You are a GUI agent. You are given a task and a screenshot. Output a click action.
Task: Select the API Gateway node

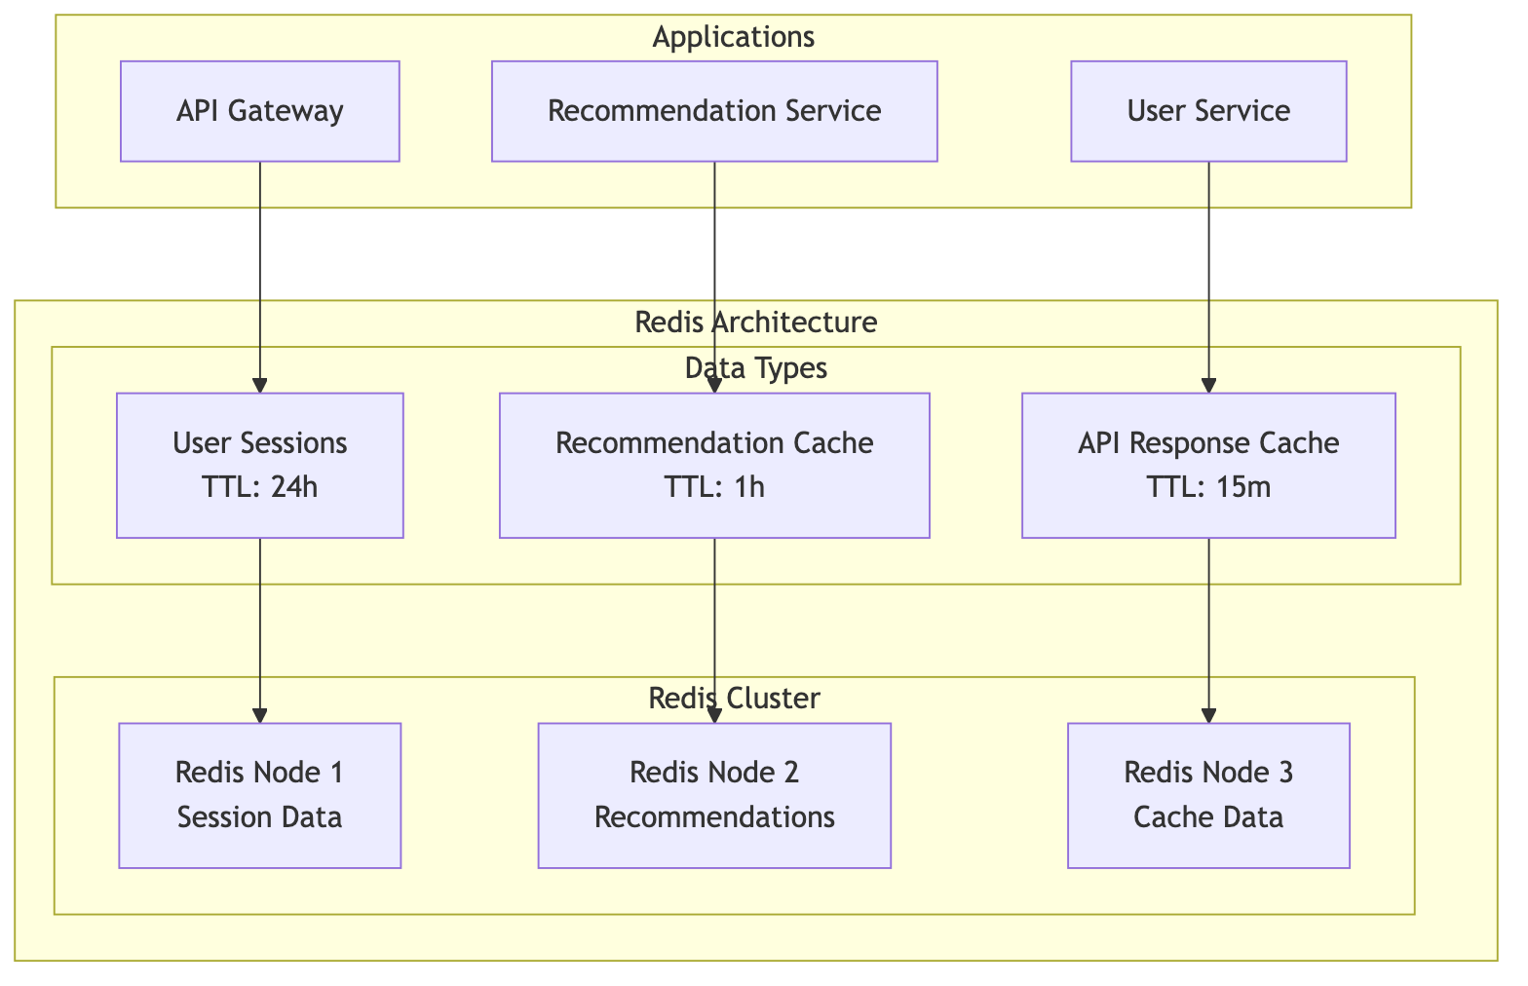click(x=260, y=111)
